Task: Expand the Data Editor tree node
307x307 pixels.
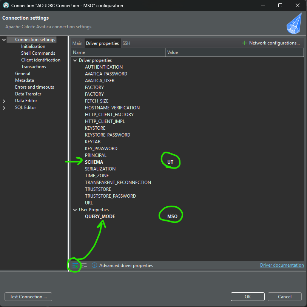Action: 4,101
